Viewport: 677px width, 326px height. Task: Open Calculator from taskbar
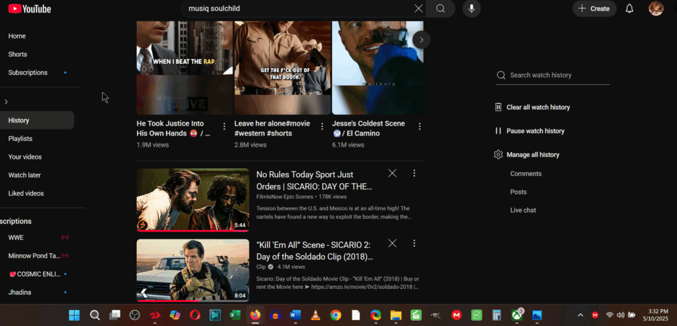[497, 315]
